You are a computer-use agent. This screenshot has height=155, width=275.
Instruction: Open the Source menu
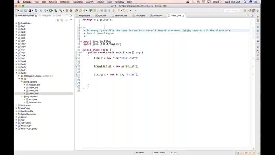coord(53,2)
